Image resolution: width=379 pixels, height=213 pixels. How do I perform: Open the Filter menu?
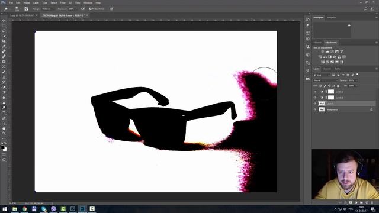click(63, 2)
